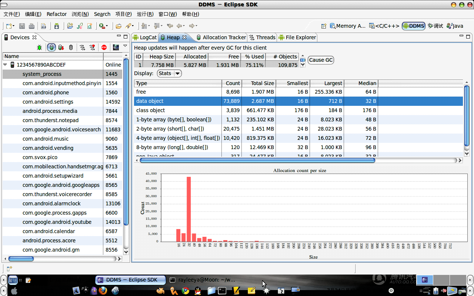This screenshot has width=474, height=296.
Task: Click the trash can Cause GC icon in Devices
Action: (x=71, y=47)
